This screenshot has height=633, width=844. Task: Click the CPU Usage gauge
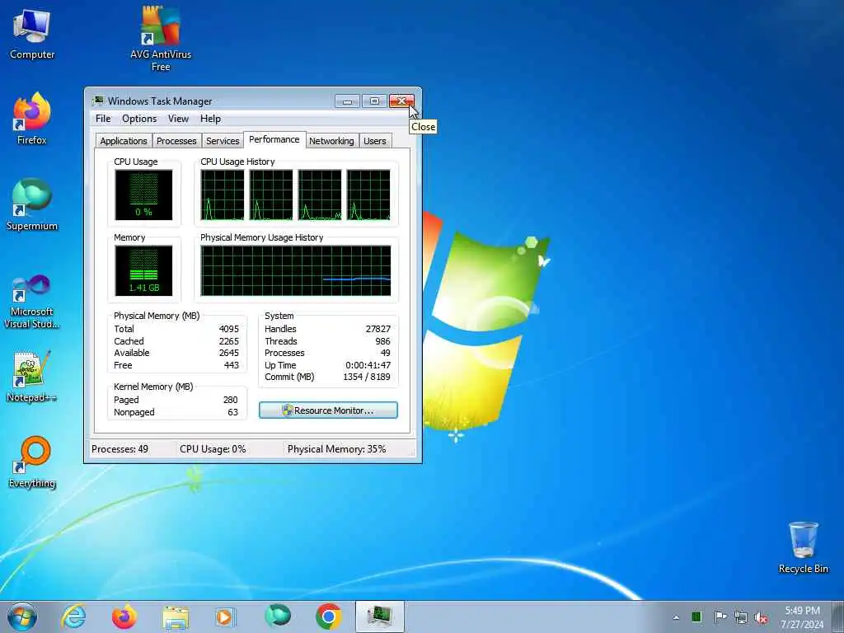click(143, 195)
